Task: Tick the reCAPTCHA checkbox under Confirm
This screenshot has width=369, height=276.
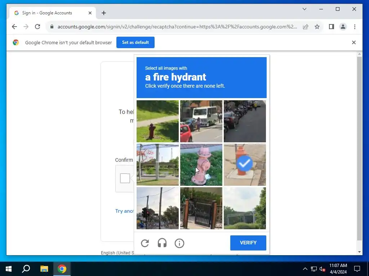Action: pos(125,178)
